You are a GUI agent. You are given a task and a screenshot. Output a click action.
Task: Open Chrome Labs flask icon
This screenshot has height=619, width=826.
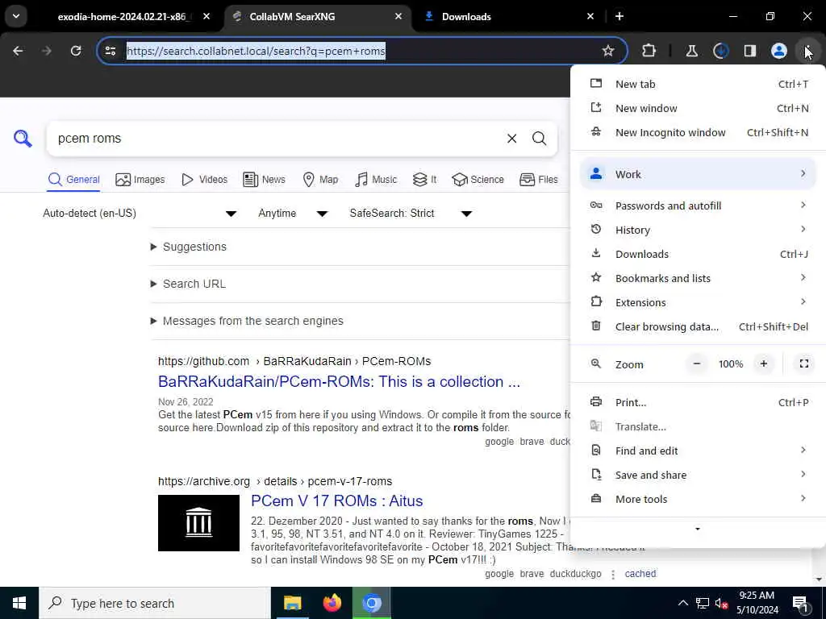tap(691, 51)
